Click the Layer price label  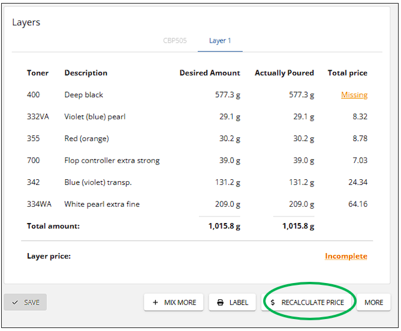[x=49, y=256]
